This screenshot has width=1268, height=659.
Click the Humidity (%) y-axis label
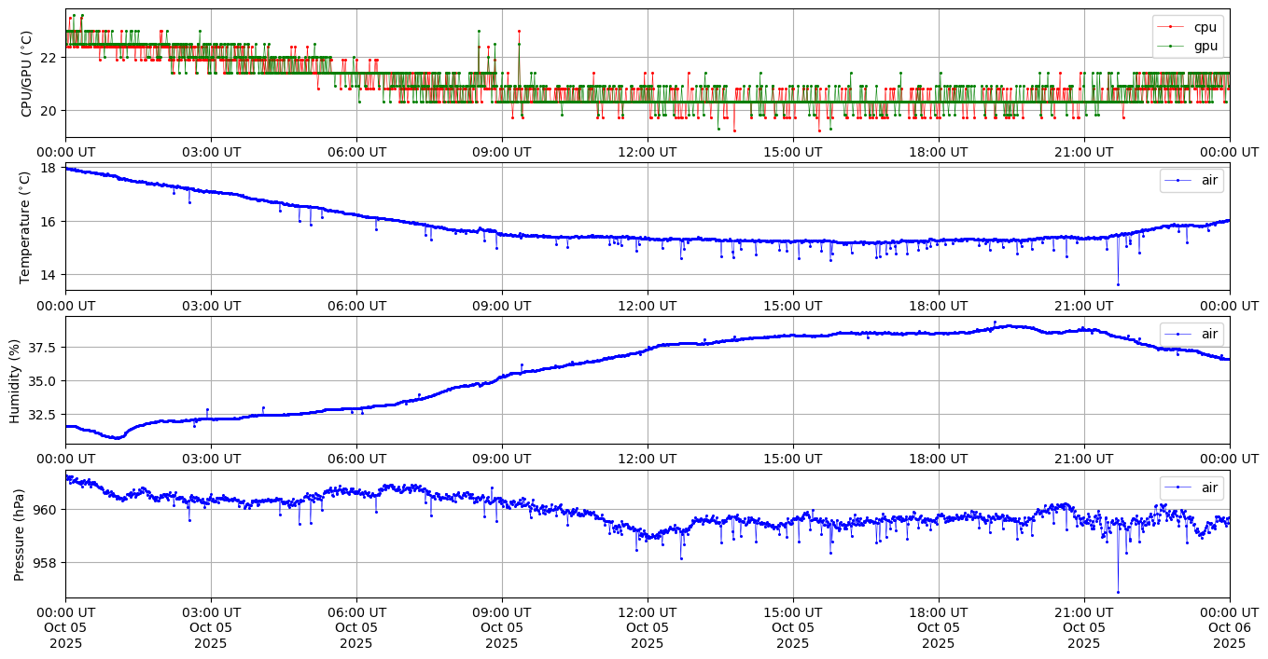pyautogui.click(x=15, y=380)
